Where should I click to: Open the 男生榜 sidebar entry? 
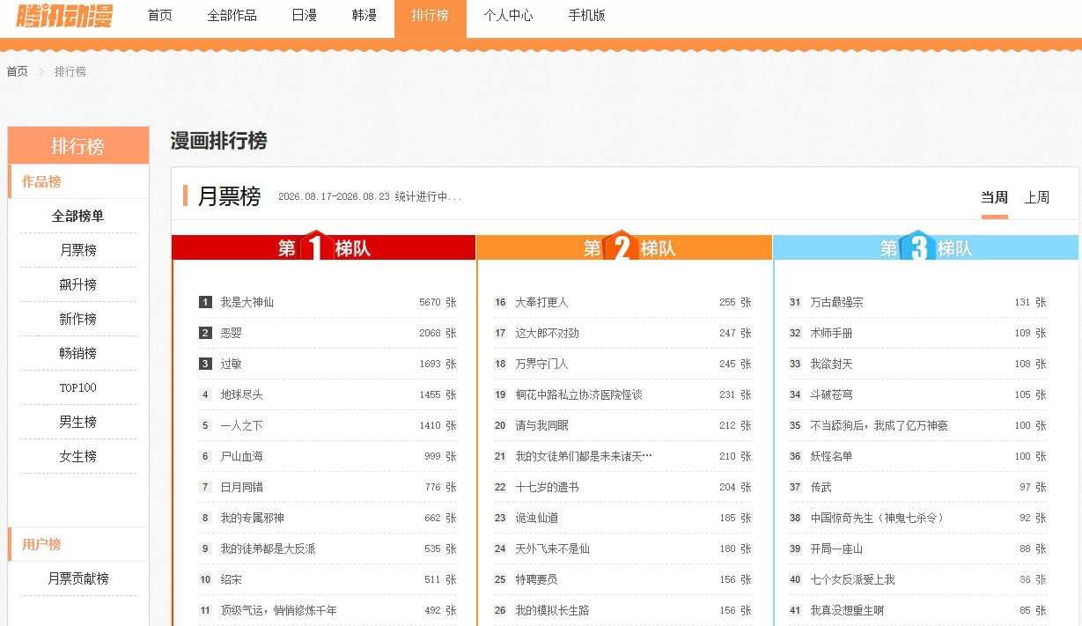78,422
